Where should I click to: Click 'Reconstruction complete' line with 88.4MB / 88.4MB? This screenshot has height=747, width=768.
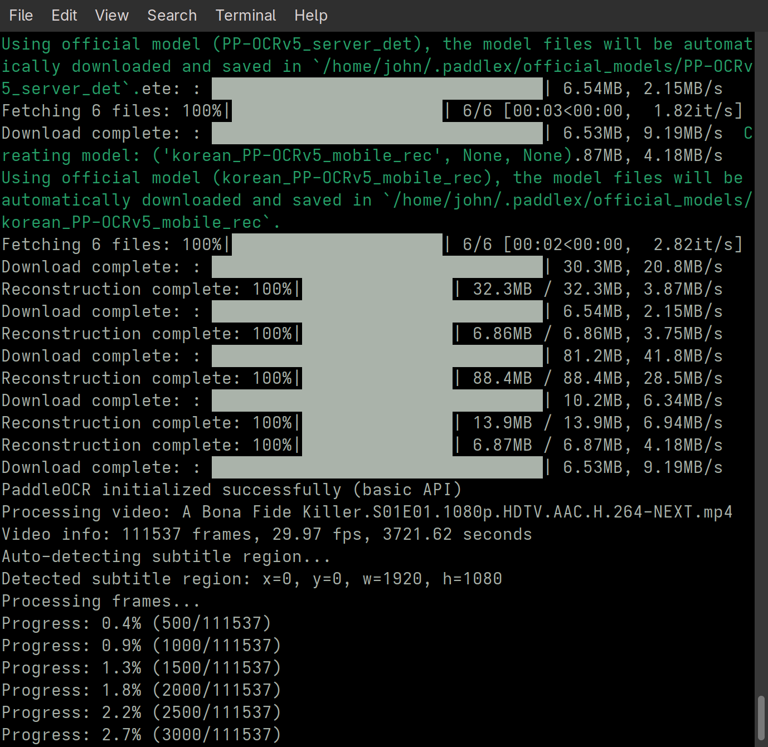(x=362, y=378)
